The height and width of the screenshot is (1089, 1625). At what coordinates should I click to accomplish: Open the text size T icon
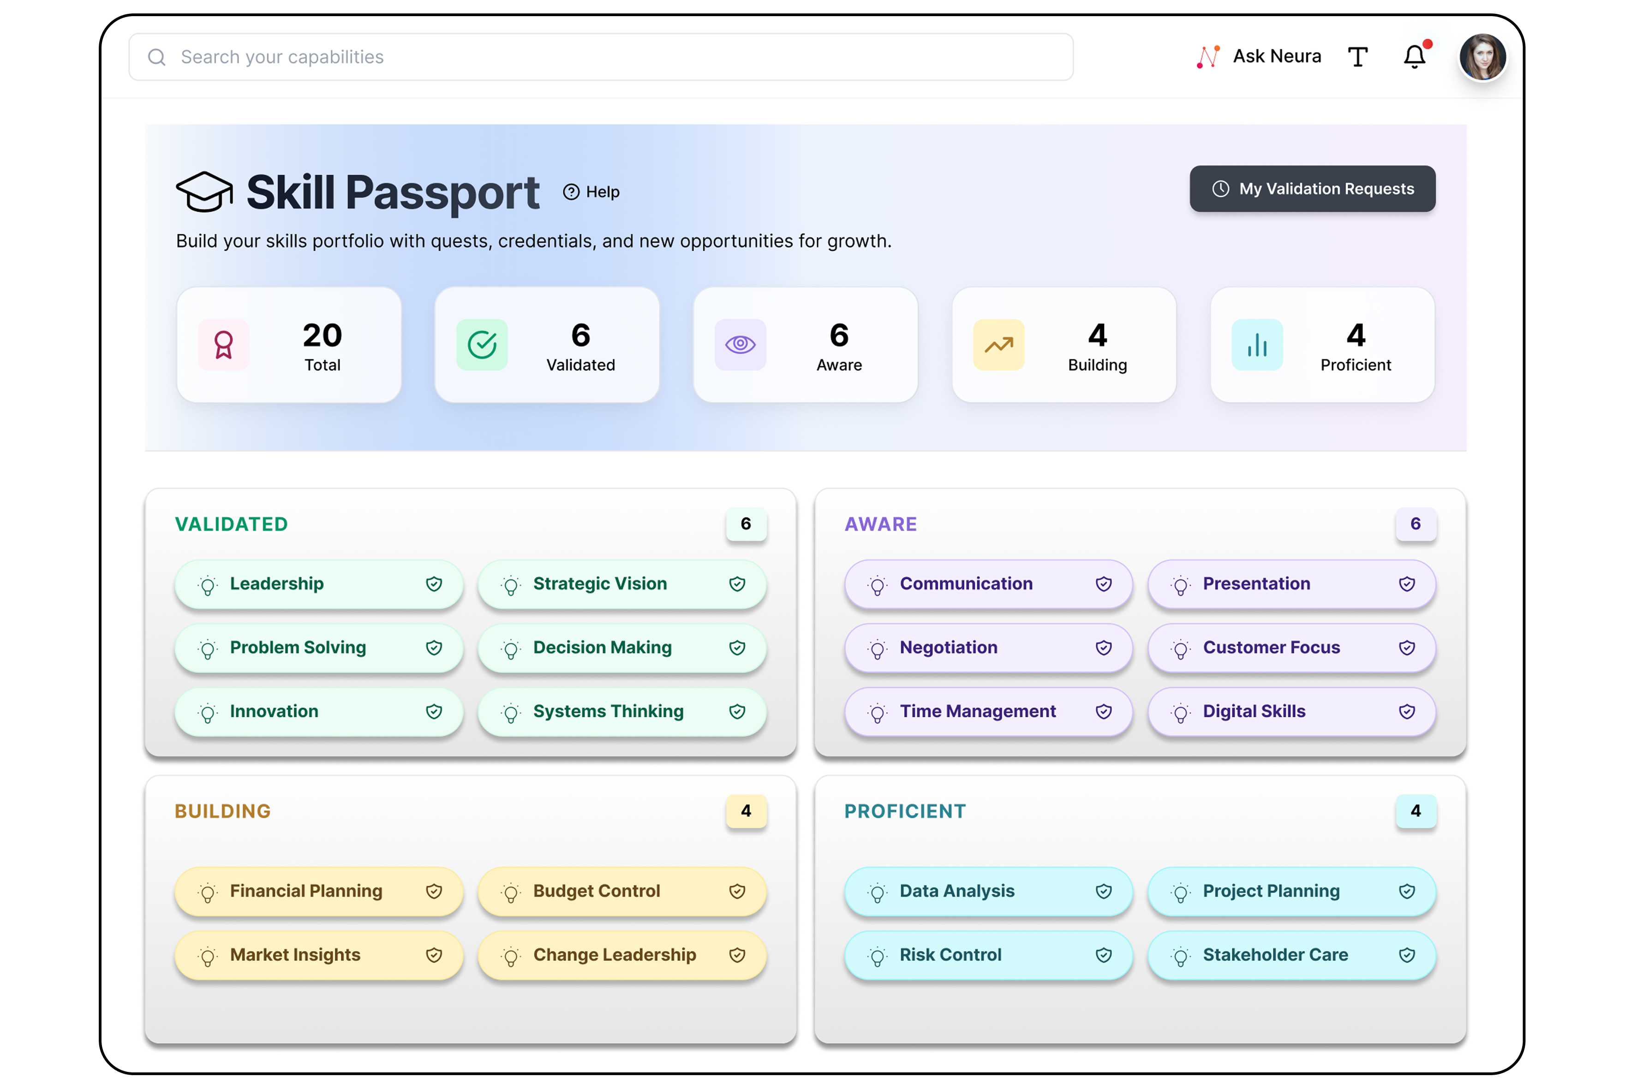coord(1357,56)
